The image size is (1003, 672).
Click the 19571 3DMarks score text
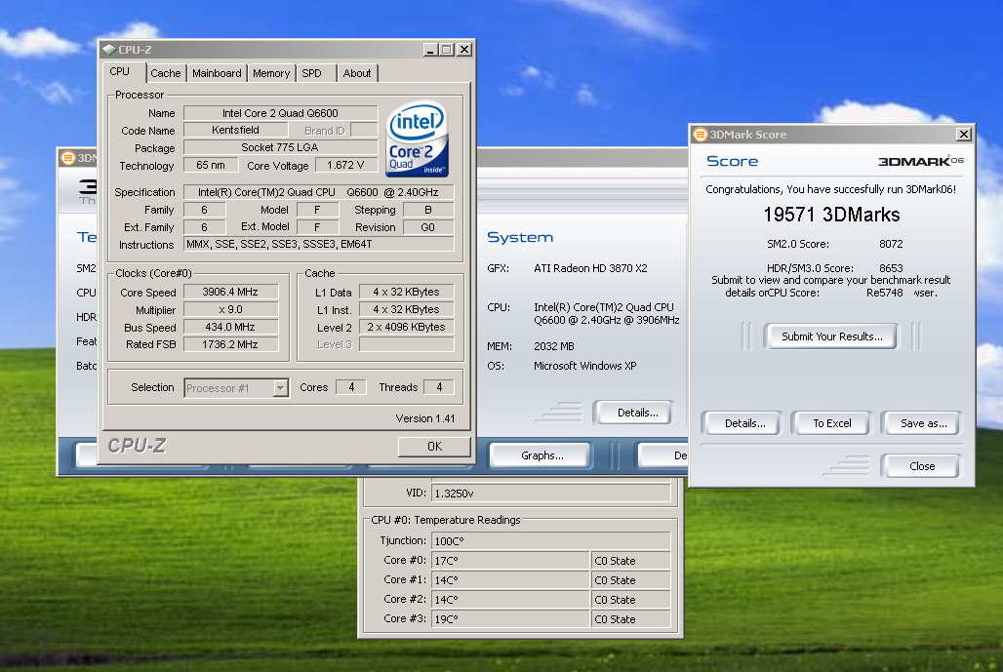tap(831, 215)
